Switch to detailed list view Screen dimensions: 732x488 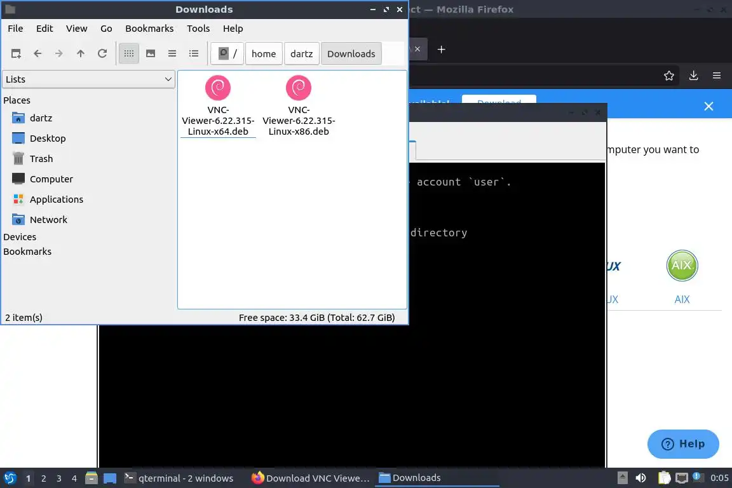point(194,54)
